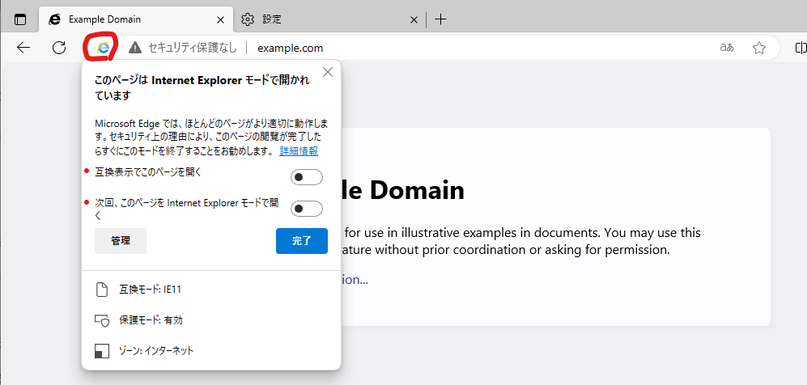Image resolution: width=807 pixels, height=385 pixels.
Task: Click the zone icon beside ゾーン
Action: tap(102, 351)
